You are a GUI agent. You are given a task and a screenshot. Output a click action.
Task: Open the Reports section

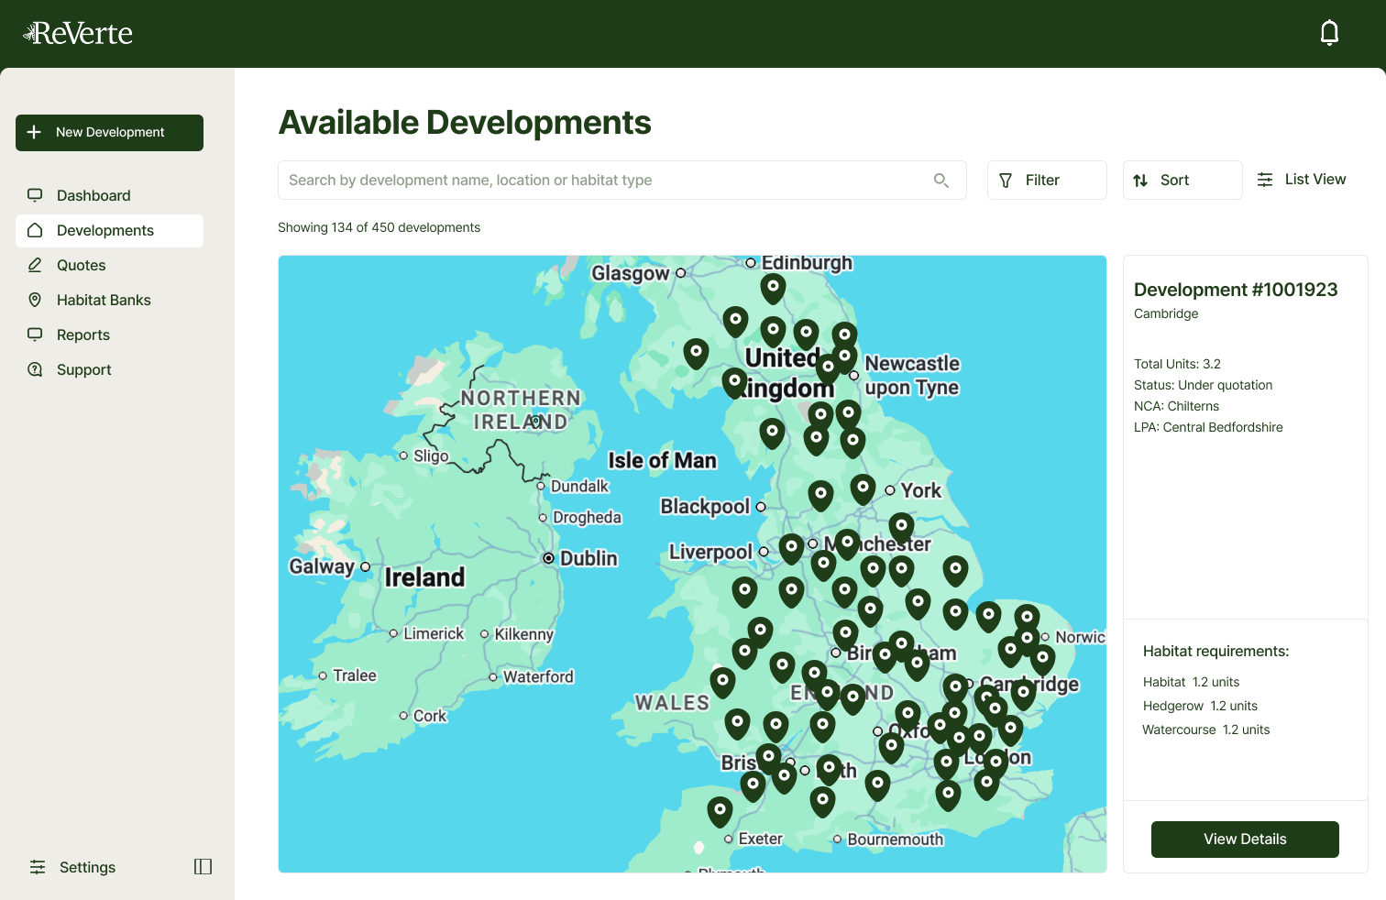(83, 335)
